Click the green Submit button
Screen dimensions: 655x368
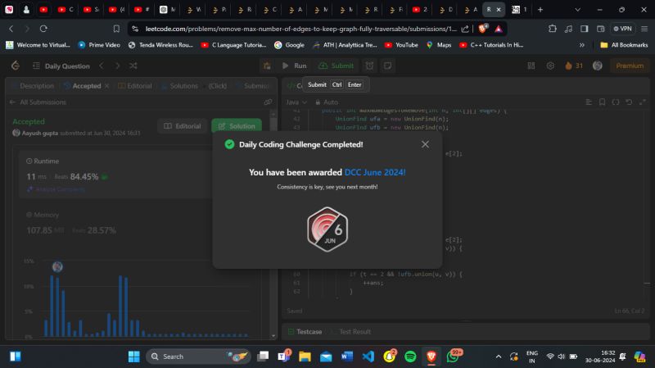point(337,66)
